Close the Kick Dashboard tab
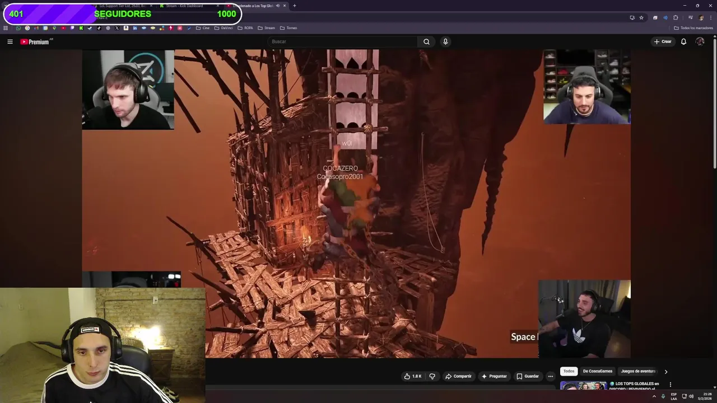Image resolution: width=717 pixels, height=403 pixels. coord(217,6)
